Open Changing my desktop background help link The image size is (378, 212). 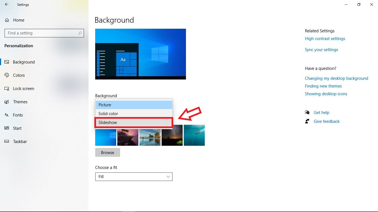click(336, 78)
